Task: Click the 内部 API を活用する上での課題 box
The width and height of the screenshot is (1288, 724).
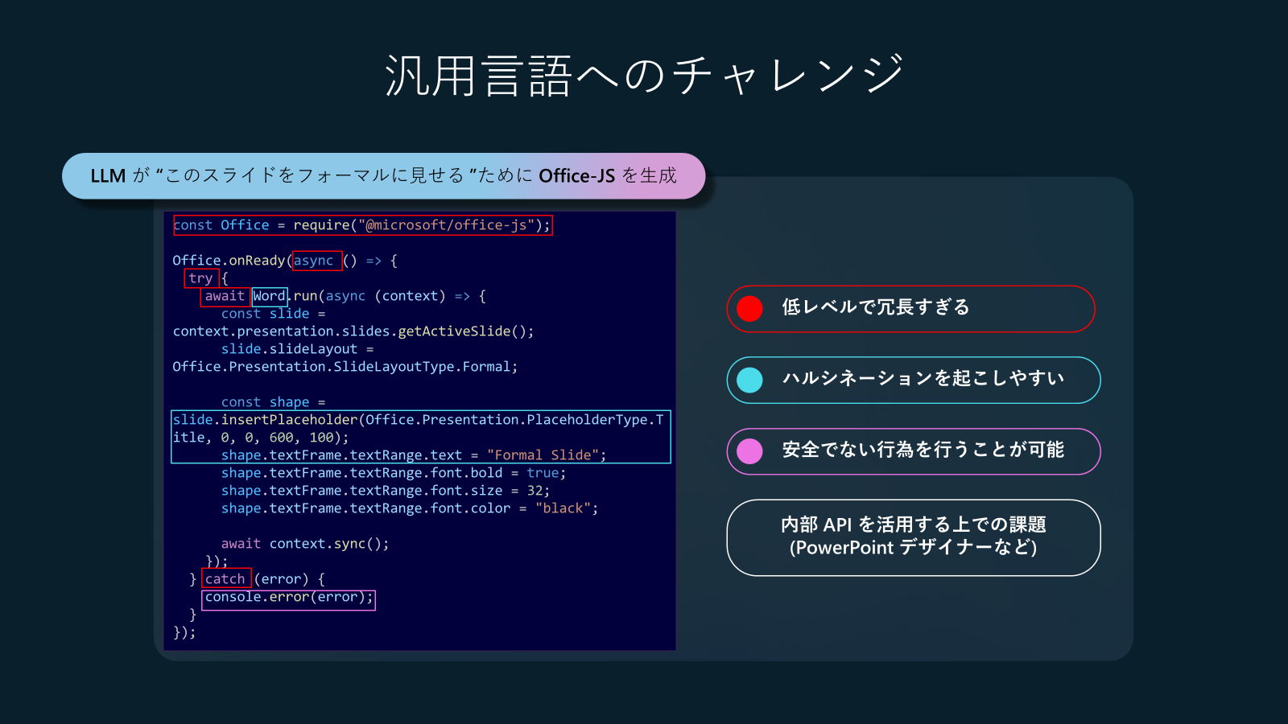Action: [914, 537]
